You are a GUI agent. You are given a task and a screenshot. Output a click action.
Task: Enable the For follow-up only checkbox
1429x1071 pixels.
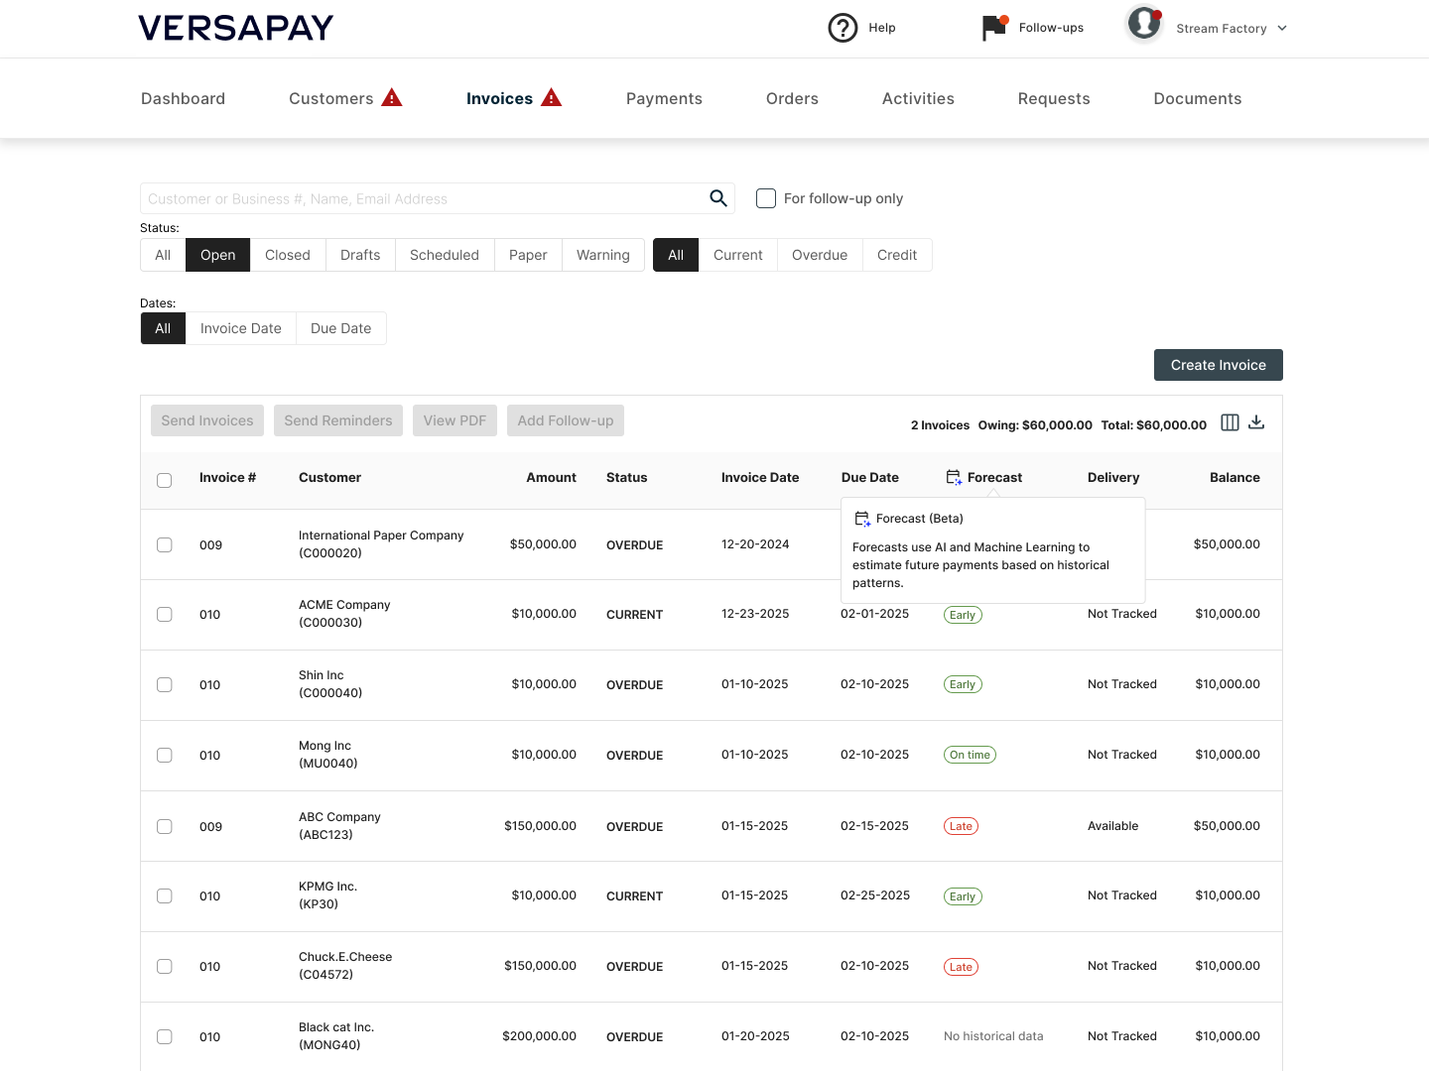(x=766, y=198)
